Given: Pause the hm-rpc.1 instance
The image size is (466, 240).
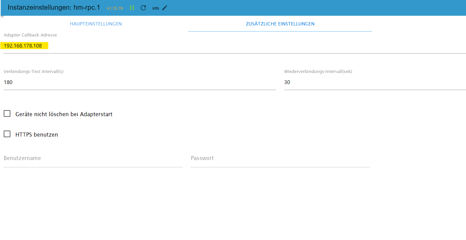Looking at the screenshot, I should pyautogui.click(x=132, y=8).
